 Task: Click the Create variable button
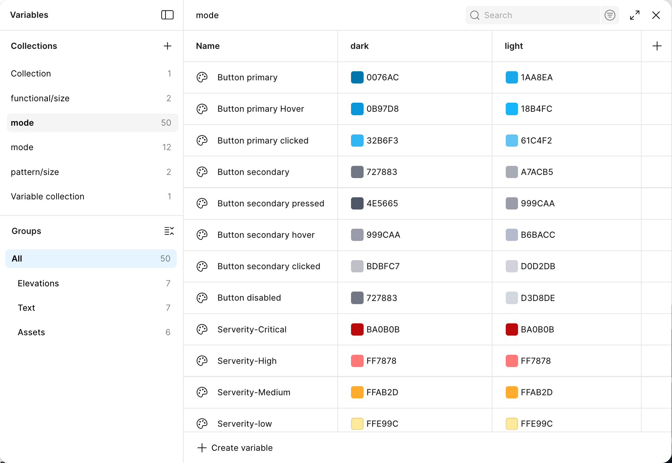pyautogui.click(x=235, y=448)
